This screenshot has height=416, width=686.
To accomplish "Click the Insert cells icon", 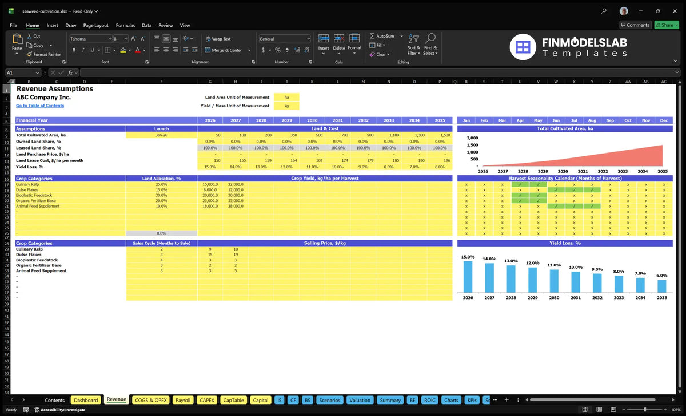I will (324, 39).
